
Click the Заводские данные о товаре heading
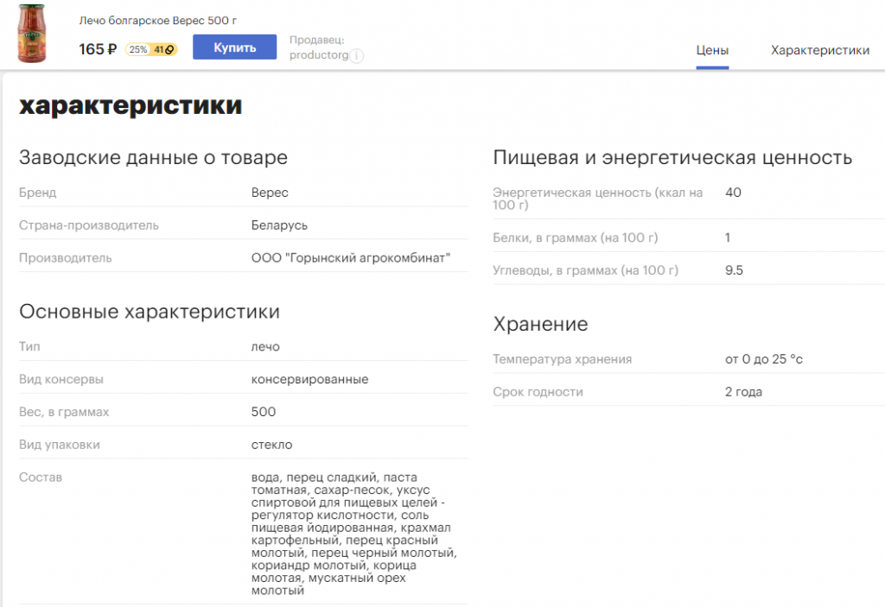(x=153, y=158)
